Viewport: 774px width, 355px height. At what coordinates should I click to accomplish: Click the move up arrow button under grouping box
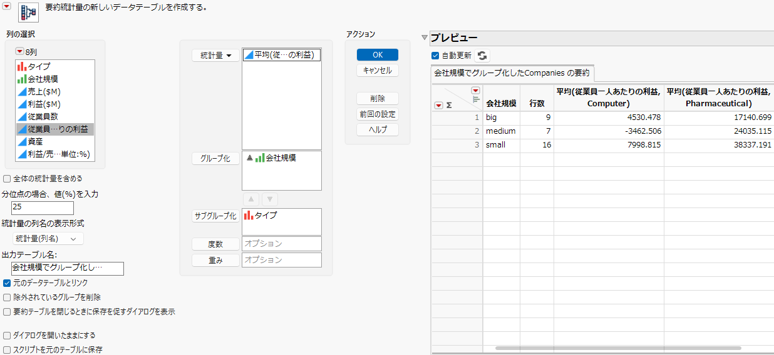pos(251,199)
